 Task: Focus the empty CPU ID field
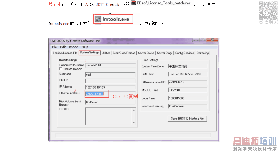pyautogui.click(x=111, y=81)
